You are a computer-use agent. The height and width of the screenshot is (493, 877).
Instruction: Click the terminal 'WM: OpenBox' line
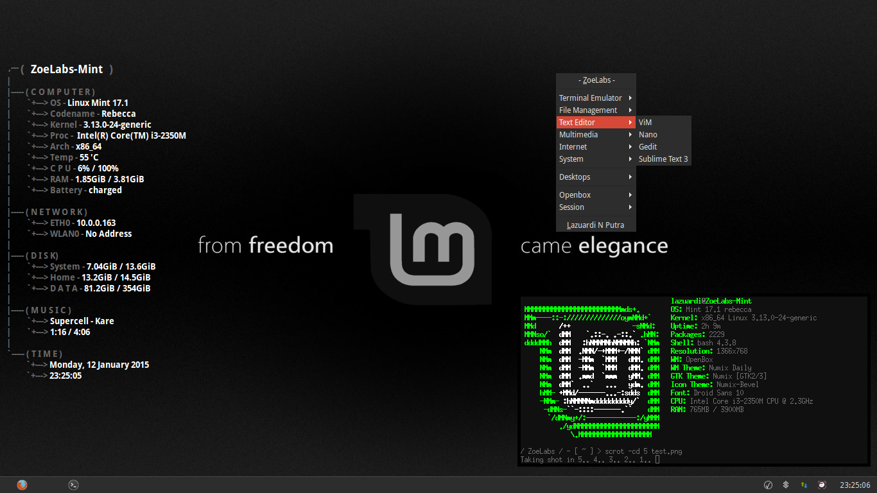(x=691, y=359)
